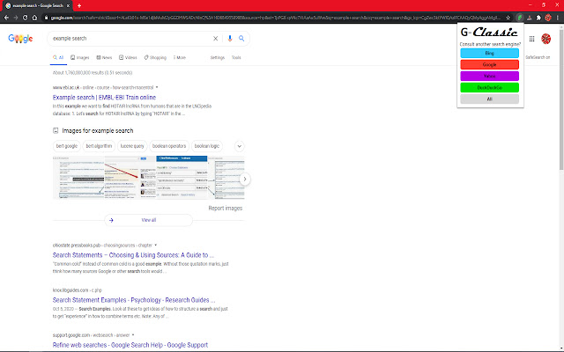Expand the More search categories menu
The height and width of the screenshot is (352, 564).
tap(180, 57)
